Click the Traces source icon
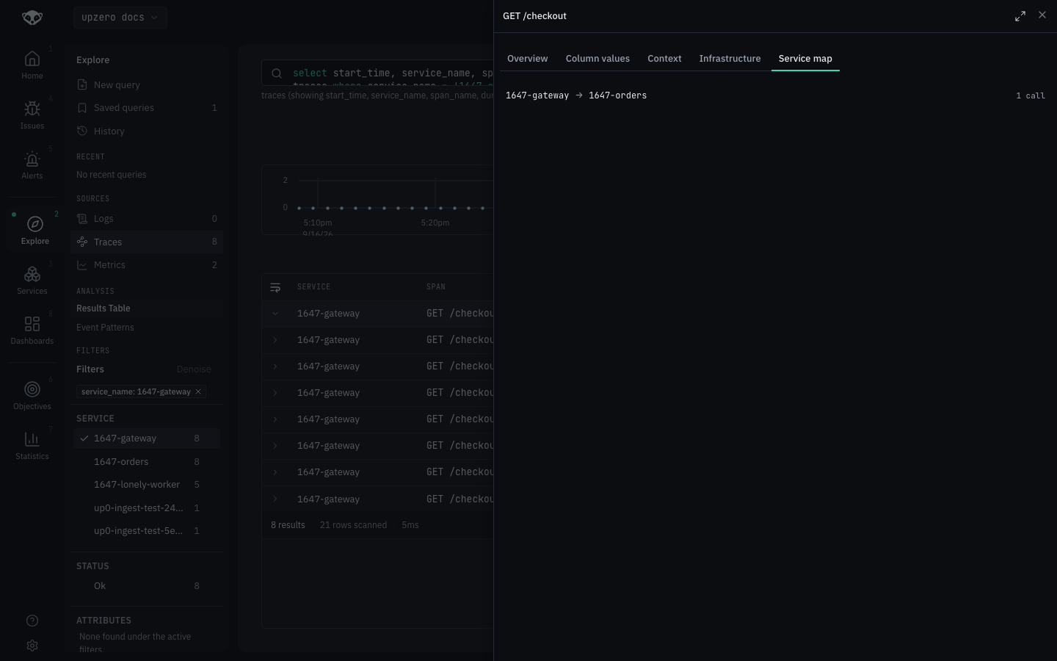The height and width of the screenshot is (661, 1057). tap(82, 242)
